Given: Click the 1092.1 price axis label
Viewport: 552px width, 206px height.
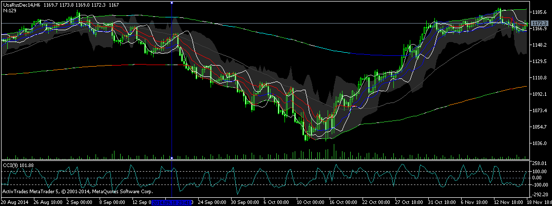Looking at the screenshot, I should pyautogui.click(x=539, y=94).
